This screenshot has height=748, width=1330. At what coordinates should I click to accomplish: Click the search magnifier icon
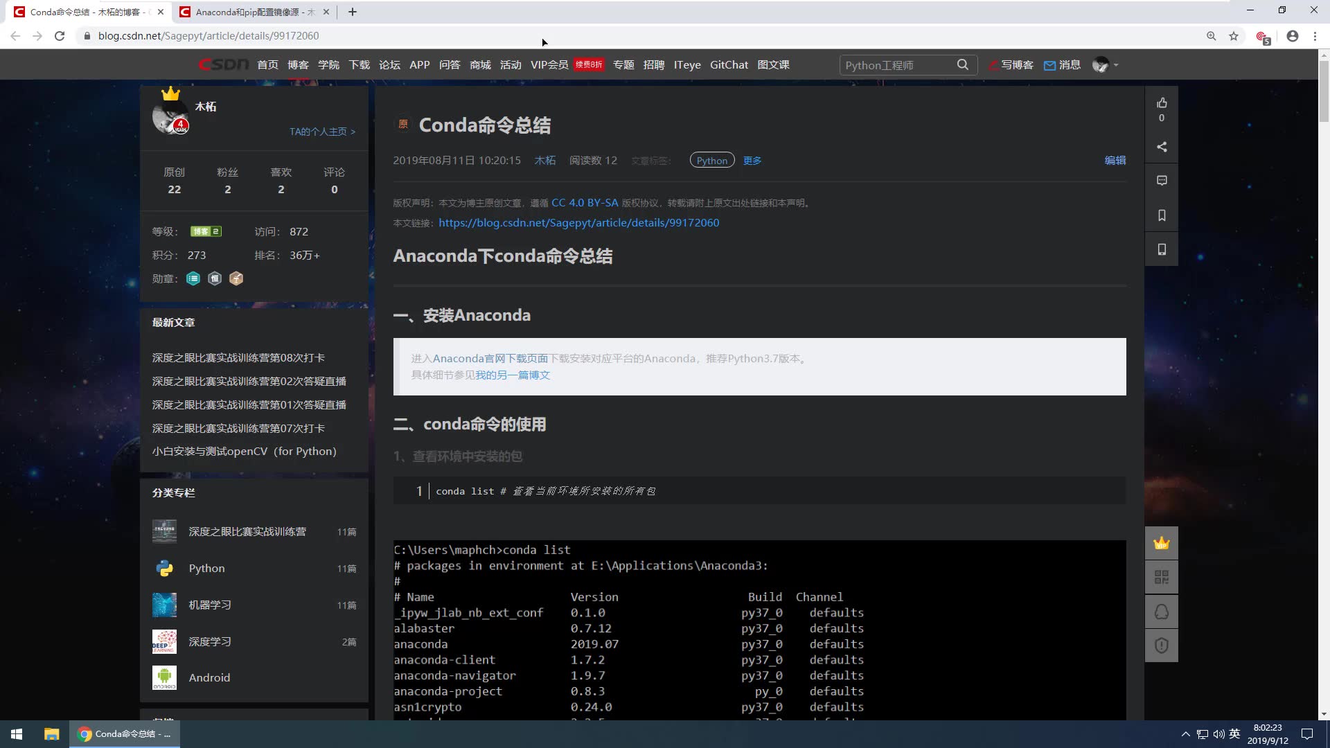[962, 64]
